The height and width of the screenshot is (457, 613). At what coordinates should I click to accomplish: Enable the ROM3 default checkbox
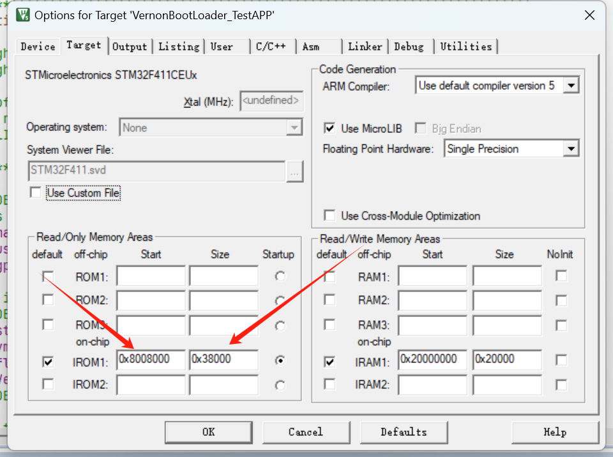pos(48,325)
